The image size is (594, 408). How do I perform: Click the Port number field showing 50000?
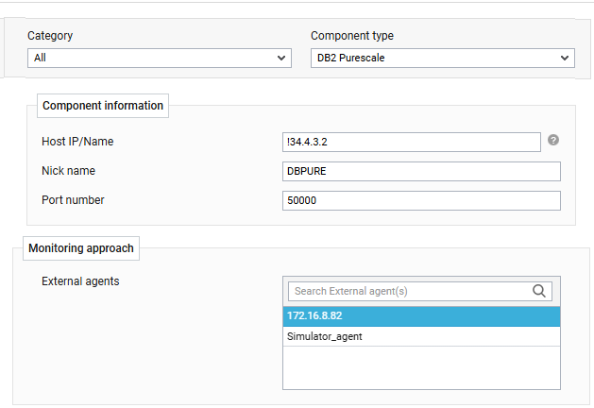[421, 200]
